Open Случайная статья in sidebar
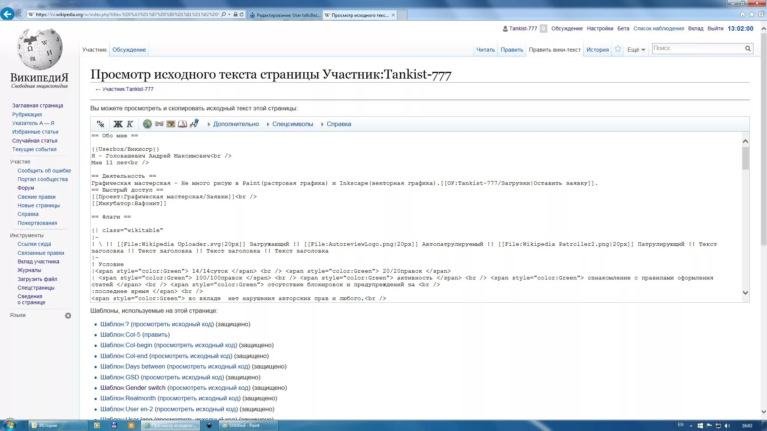 tap(35, 141)
